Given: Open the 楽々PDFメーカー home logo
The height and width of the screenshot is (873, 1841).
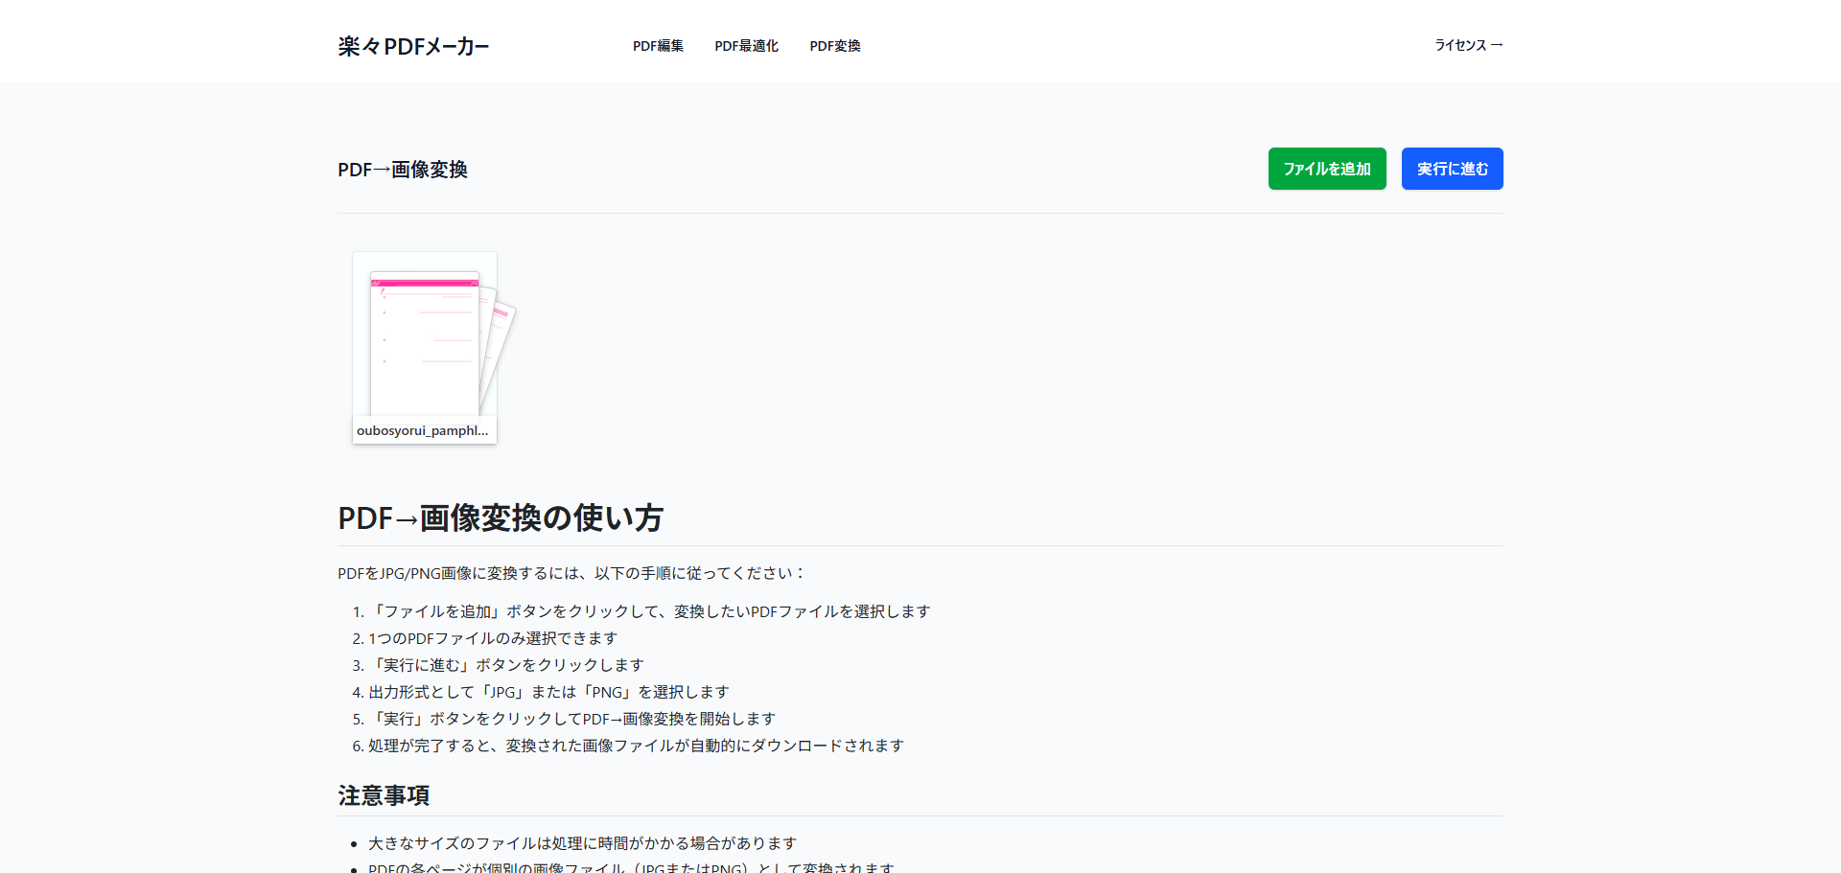Looking at the screenshot, I should pos(413,46).
